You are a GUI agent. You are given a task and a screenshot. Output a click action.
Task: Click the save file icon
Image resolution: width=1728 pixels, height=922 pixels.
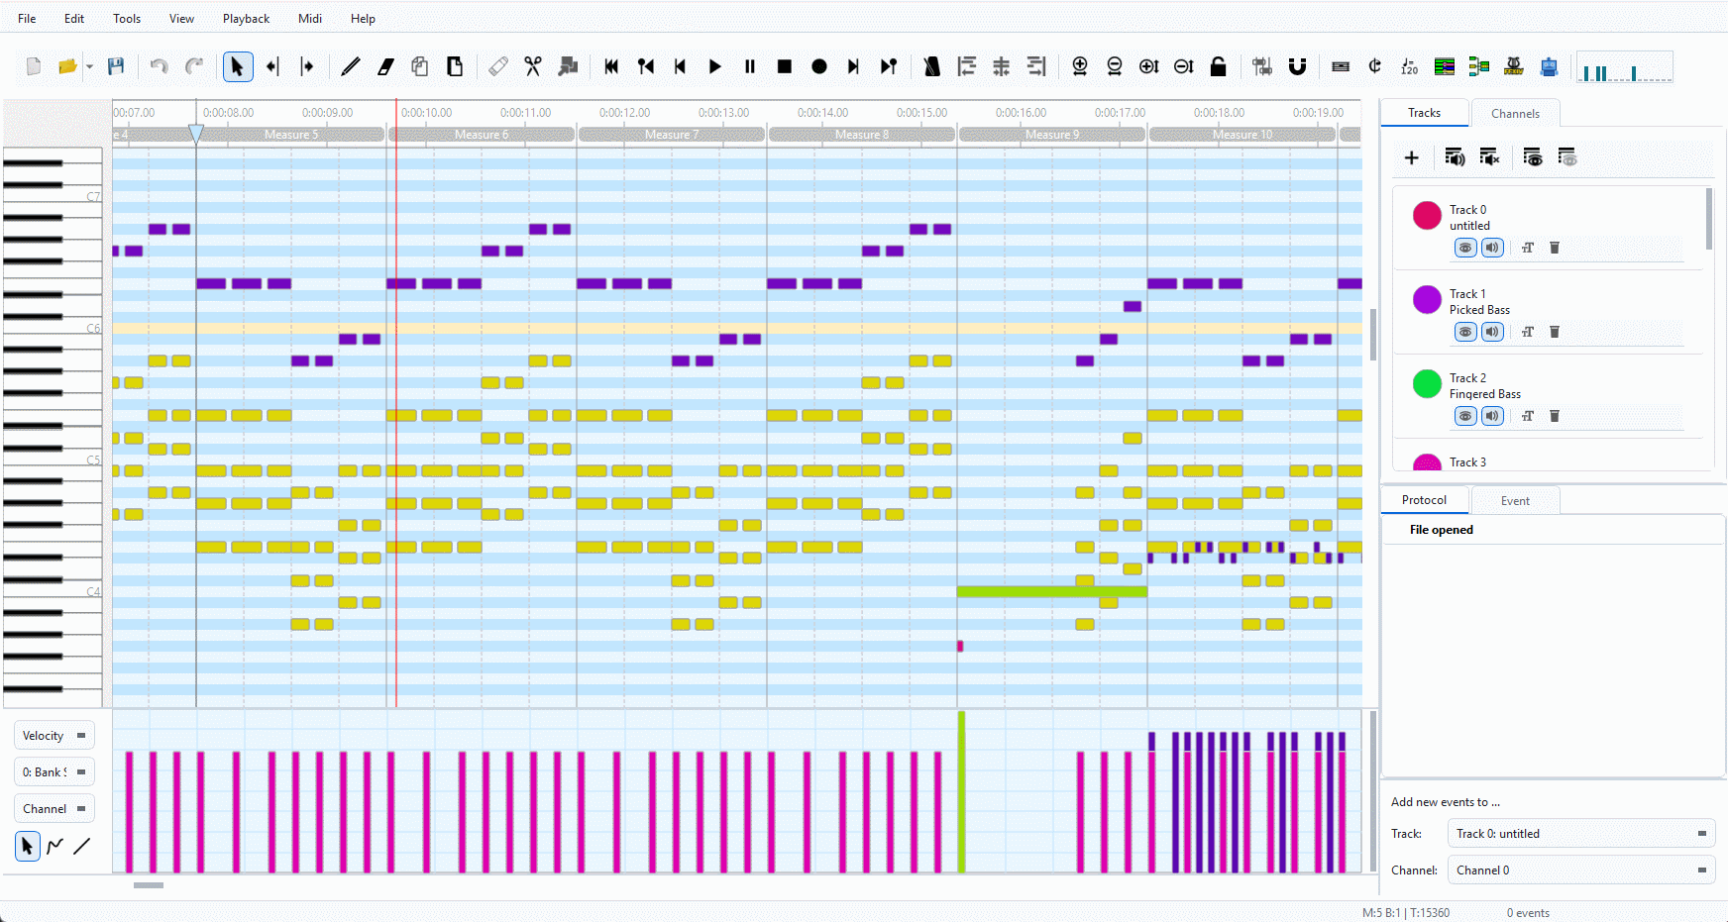pos(116,66)
